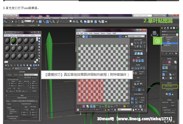The image size is (183, 124).
Task: Click the Rectangular Selection Region icon
Action: [x=9, y=21]
